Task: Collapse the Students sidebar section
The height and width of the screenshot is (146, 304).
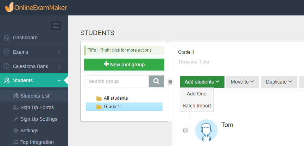Action: (34, 80)
